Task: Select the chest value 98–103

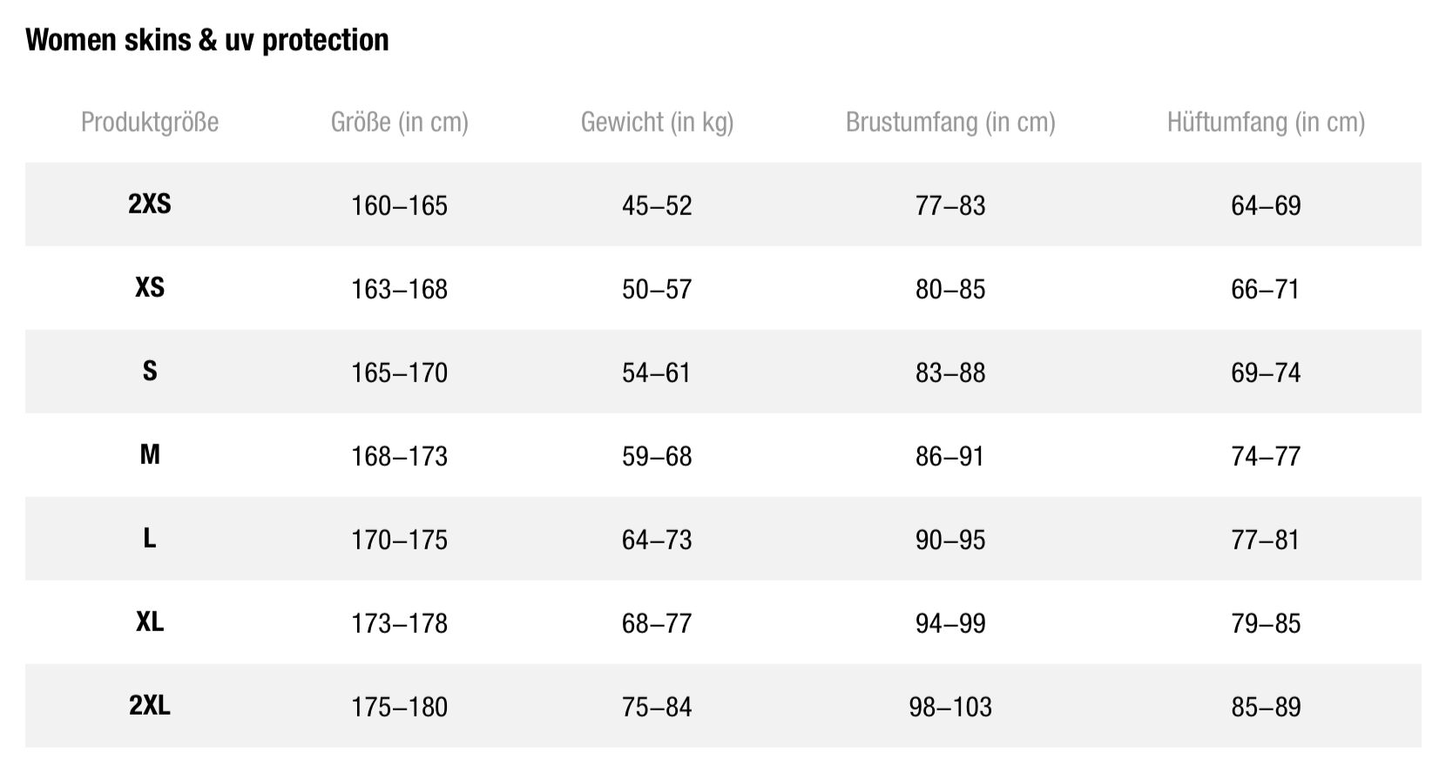Action: (950, 707)
